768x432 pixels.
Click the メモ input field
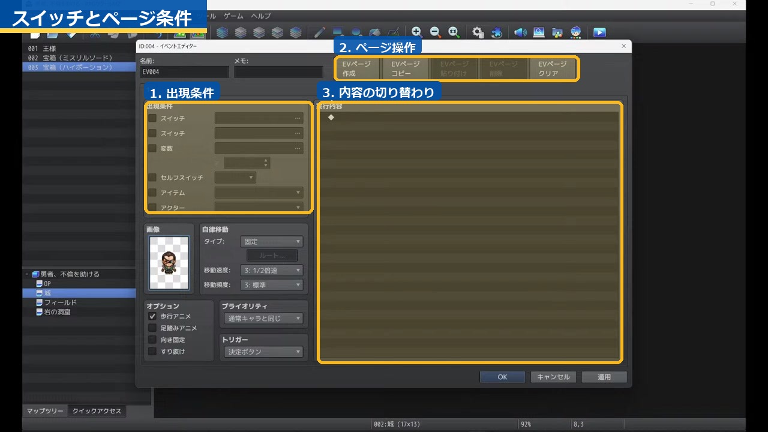[x=278, y=71]
